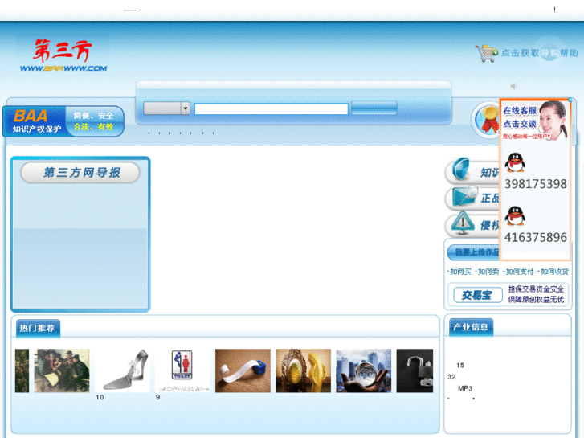
Task: Click the 交易宝 button
Action: (x=477, y=295)
